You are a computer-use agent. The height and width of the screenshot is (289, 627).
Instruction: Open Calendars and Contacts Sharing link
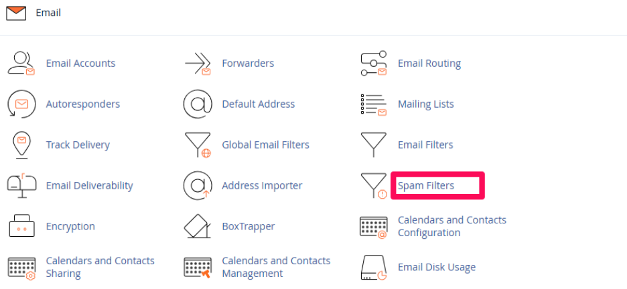100,267
